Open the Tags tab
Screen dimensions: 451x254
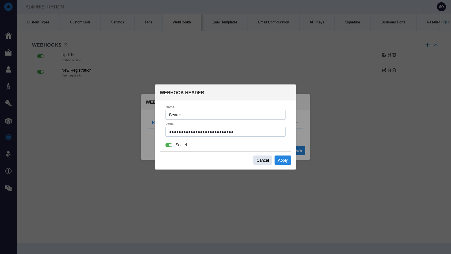pos(148,22)
